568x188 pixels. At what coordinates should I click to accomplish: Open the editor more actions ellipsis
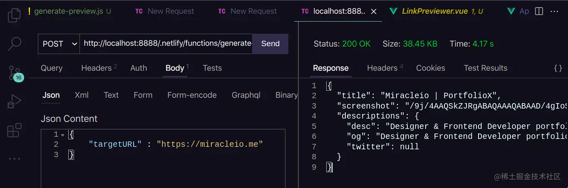click(554, 11)
